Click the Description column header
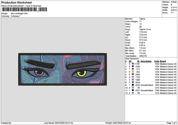The height and width of the screenshot is (125, 178). [x=146, y=61]
